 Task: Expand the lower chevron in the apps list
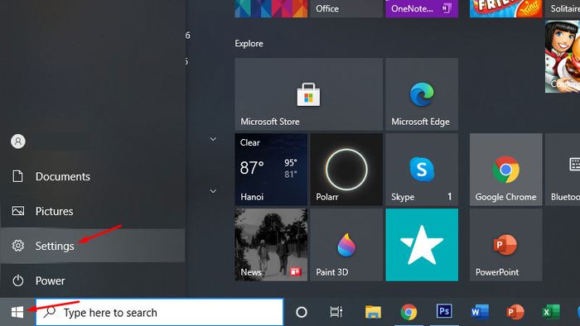pos(213,191)
